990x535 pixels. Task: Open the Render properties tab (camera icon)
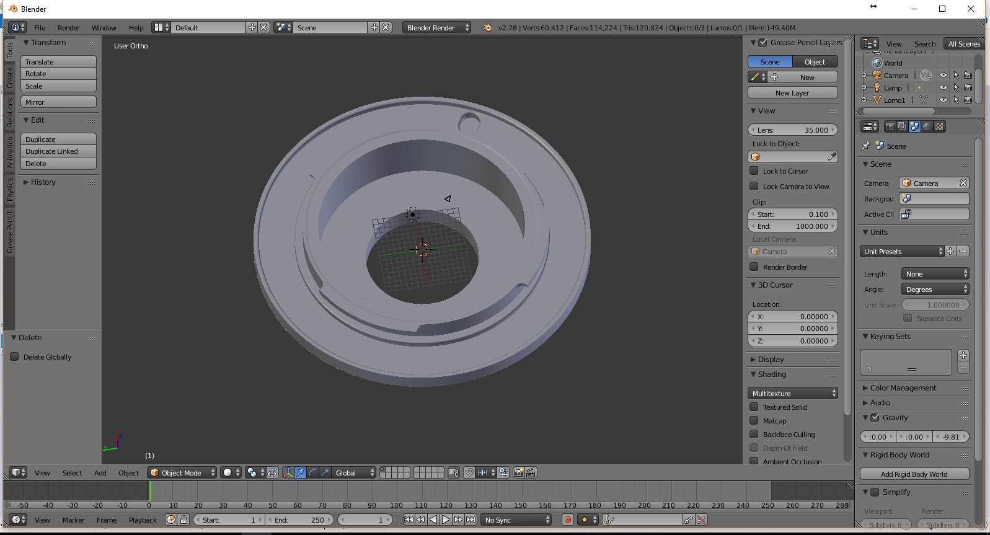pos(890,126)
